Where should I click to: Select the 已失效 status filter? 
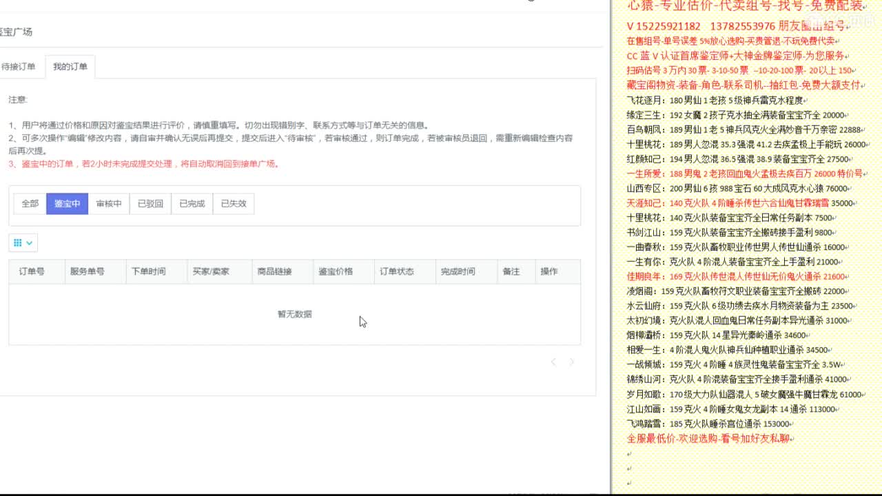(233, 203)
